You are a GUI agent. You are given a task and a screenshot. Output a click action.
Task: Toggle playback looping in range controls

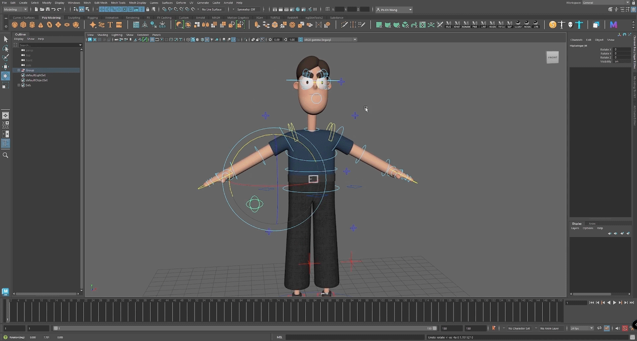[599, 328]
